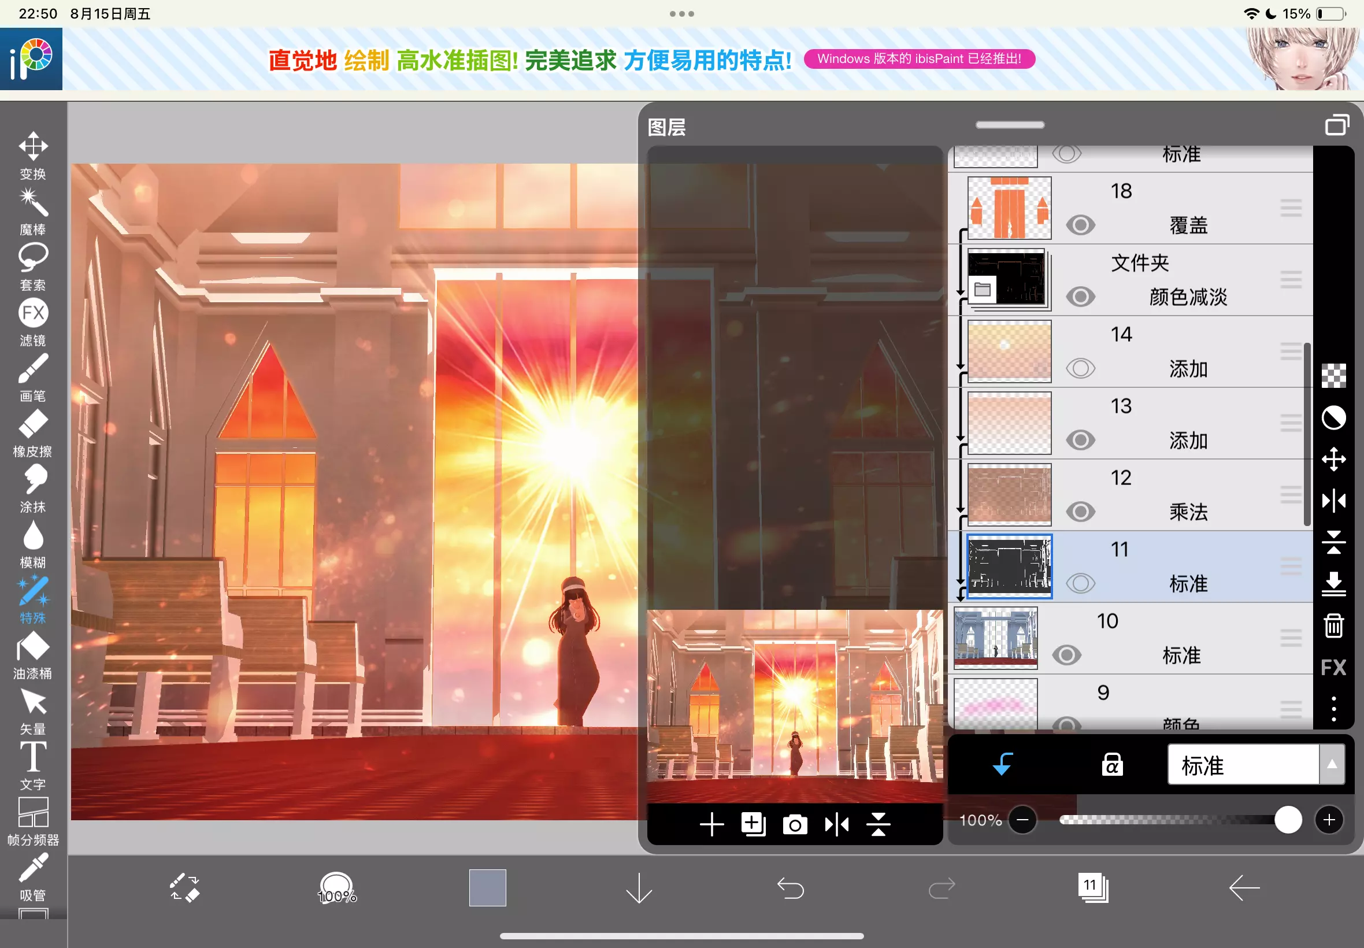The image size is (1364, 948).
Task: Click the alpha lock button
Action: click(x=1111, y=765)
